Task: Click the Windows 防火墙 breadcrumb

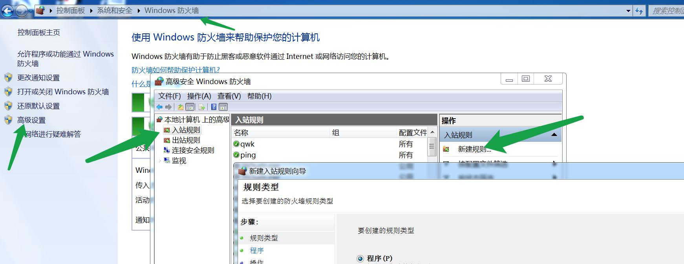Action: click(172, 11)
